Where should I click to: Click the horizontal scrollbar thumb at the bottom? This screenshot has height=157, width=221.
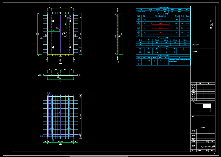click(x=99, y=156)
